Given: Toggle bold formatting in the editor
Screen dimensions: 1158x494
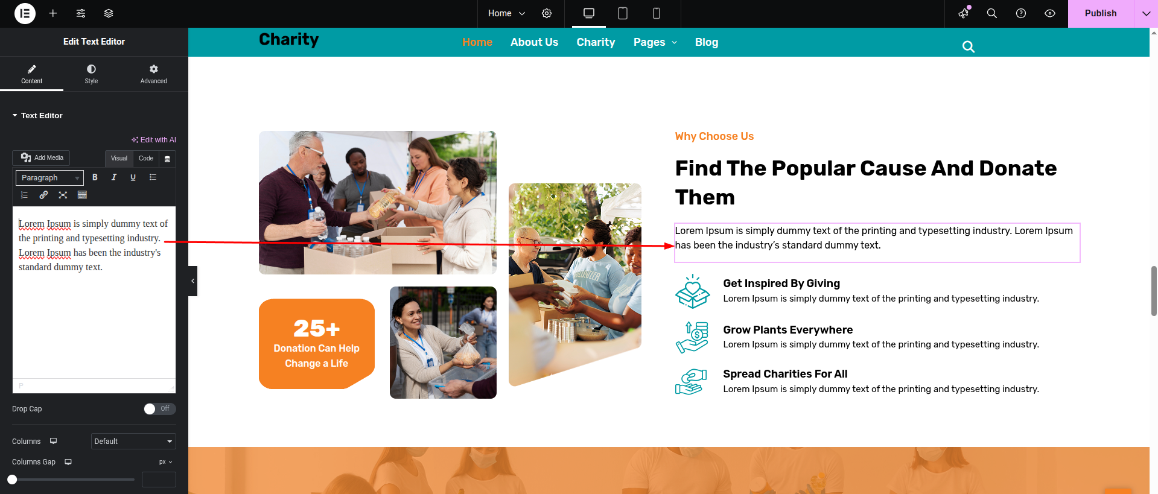Looking at the screenshot, I should pyautogui.click(x=95, y=177).
